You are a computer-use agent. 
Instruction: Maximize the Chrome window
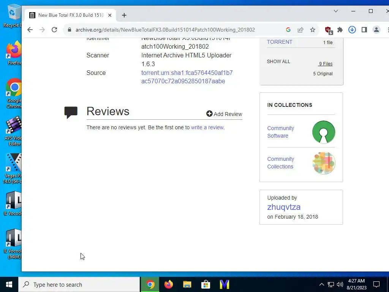pyautogui.click(x=371, y=11)
